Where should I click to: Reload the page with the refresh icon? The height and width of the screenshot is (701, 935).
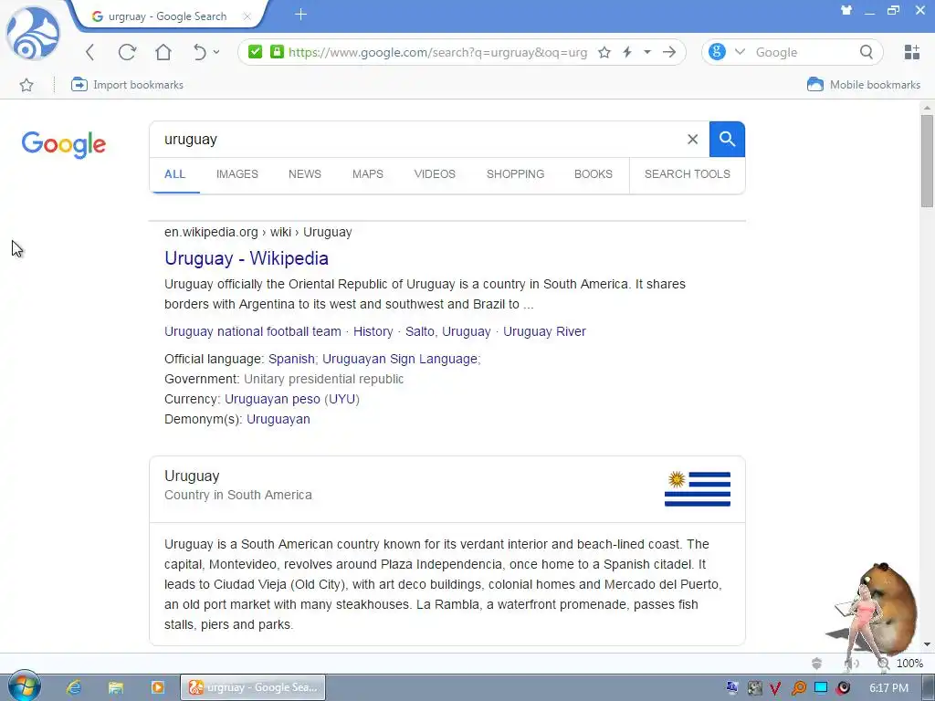pyautogui.click(x=127, y=52)
